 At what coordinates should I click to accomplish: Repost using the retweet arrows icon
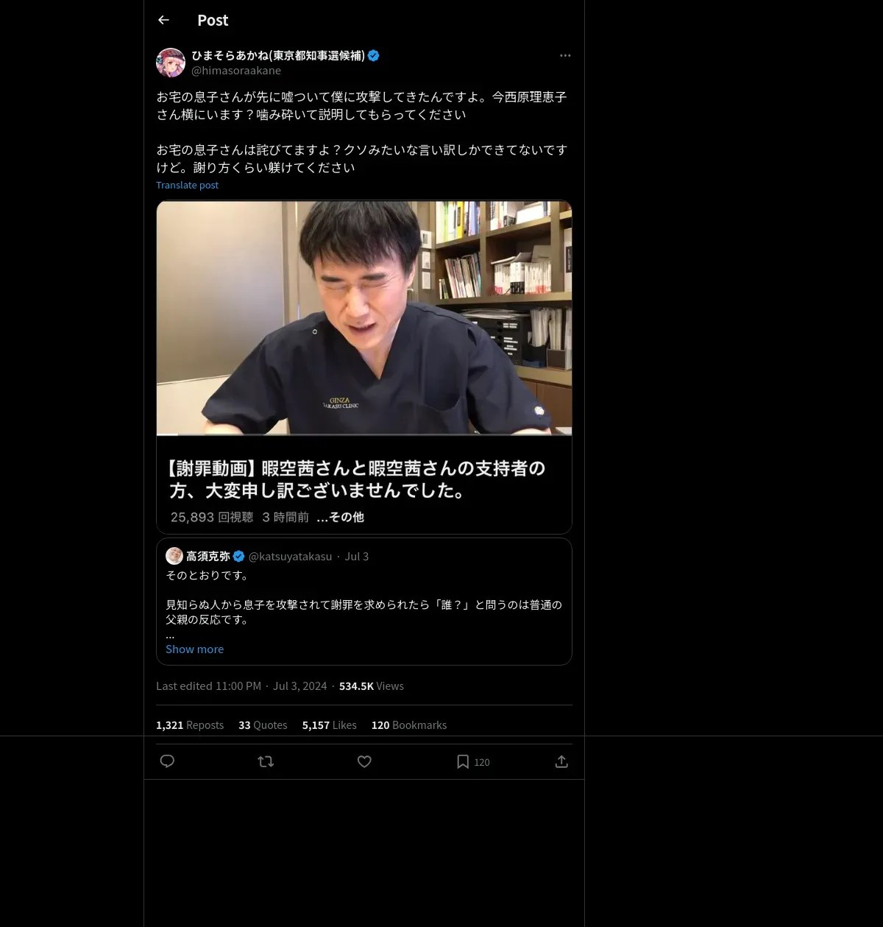[266, 761]
